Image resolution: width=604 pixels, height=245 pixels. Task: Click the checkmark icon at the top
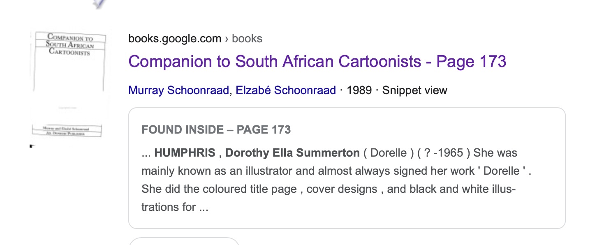pos(99,4)
